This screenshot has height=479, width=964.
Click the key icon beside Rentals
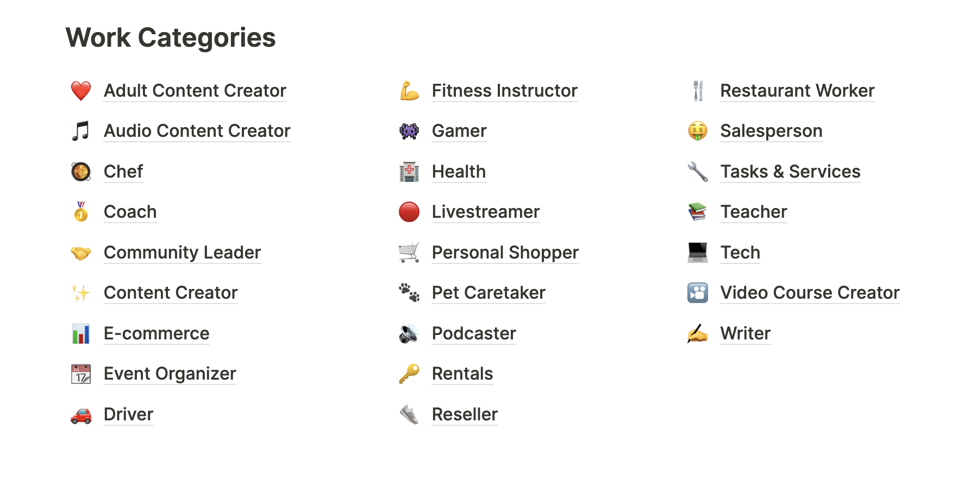[409, 374]
